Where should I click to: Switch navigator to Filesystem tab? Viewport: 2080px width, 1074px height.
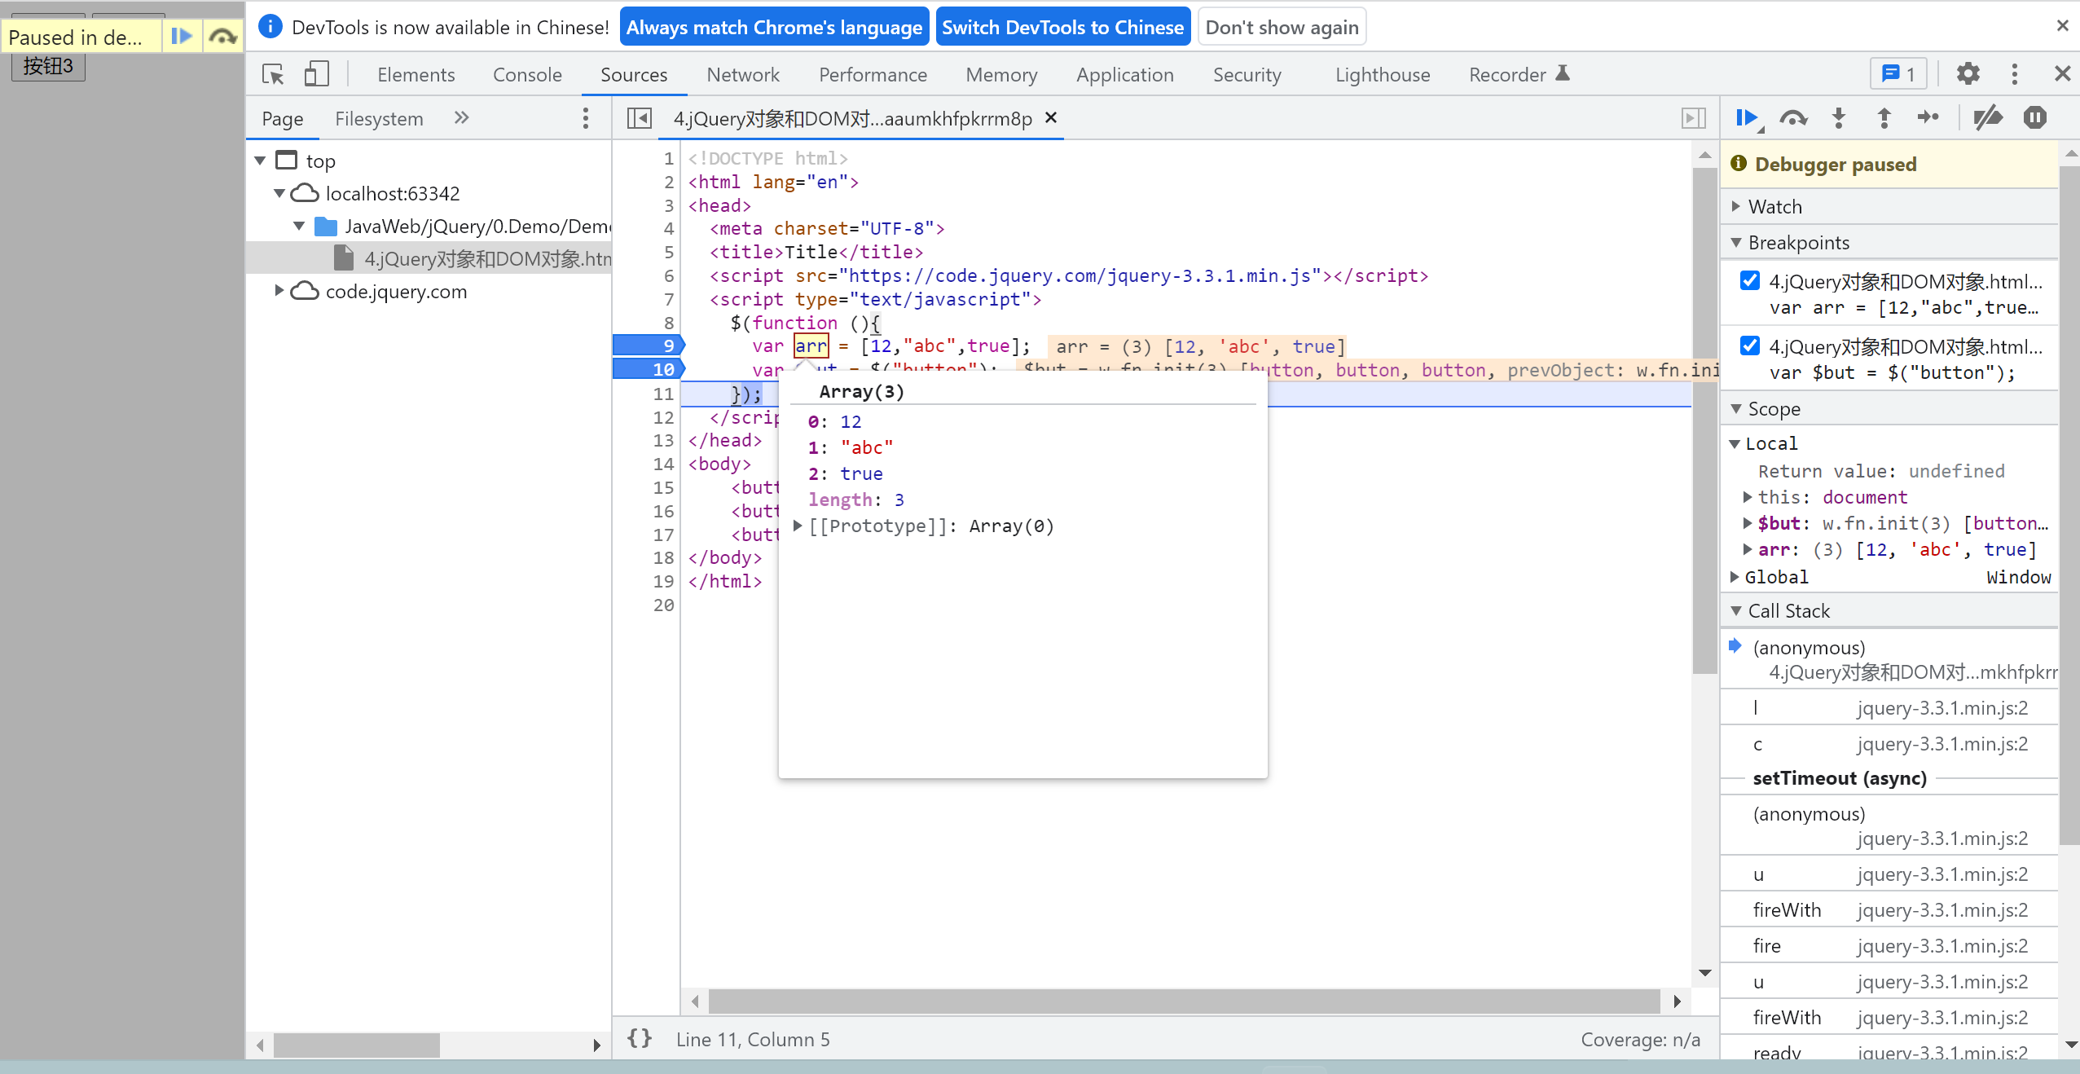[379, 119]
